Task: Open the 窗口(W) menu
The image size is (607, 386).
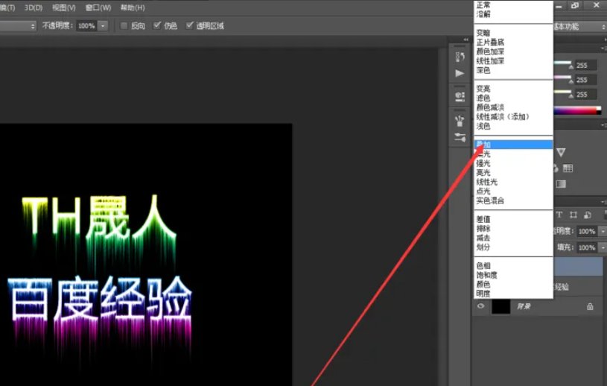Action: 98,7
